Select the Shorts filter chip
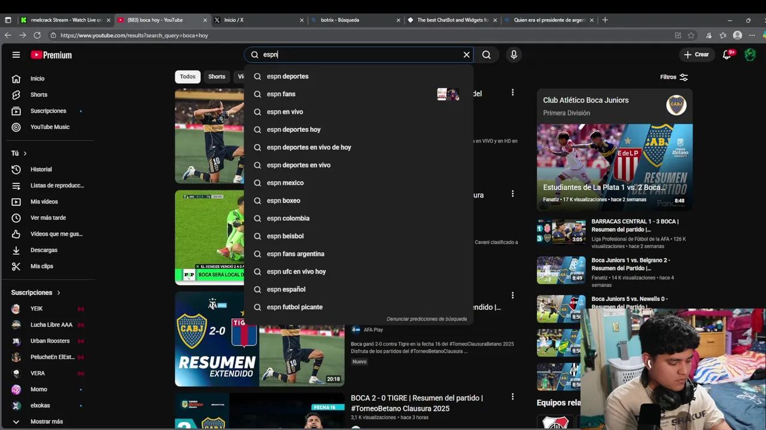 [217, 77]
